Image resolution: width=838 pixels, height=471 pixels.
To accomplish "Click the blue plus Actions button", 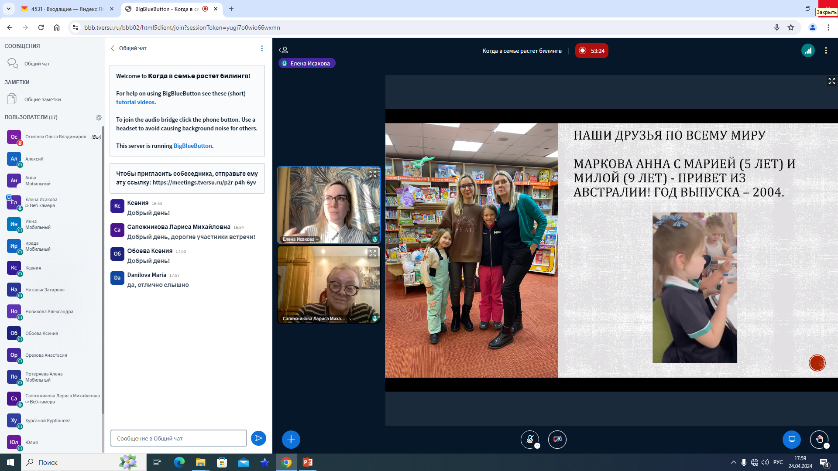I will click(x=291, y=439).
